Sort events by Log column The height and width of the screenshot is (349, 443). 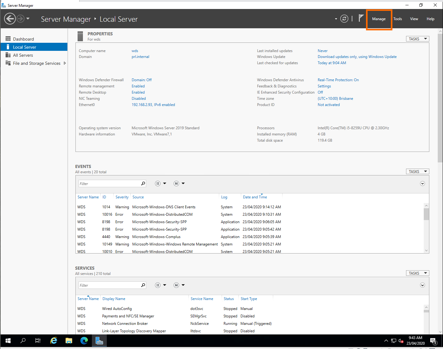point(224,197)
